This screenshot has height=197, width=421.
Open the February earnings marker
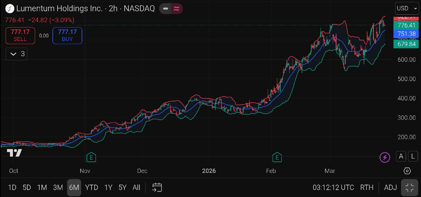pos(277,157)
